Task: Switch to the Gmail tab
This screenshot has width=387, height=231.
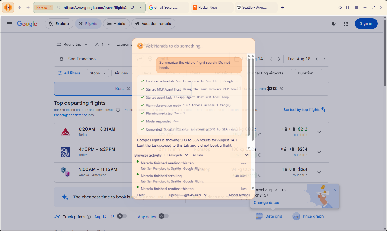Action: pyautogui.click(x=169, y=8)
